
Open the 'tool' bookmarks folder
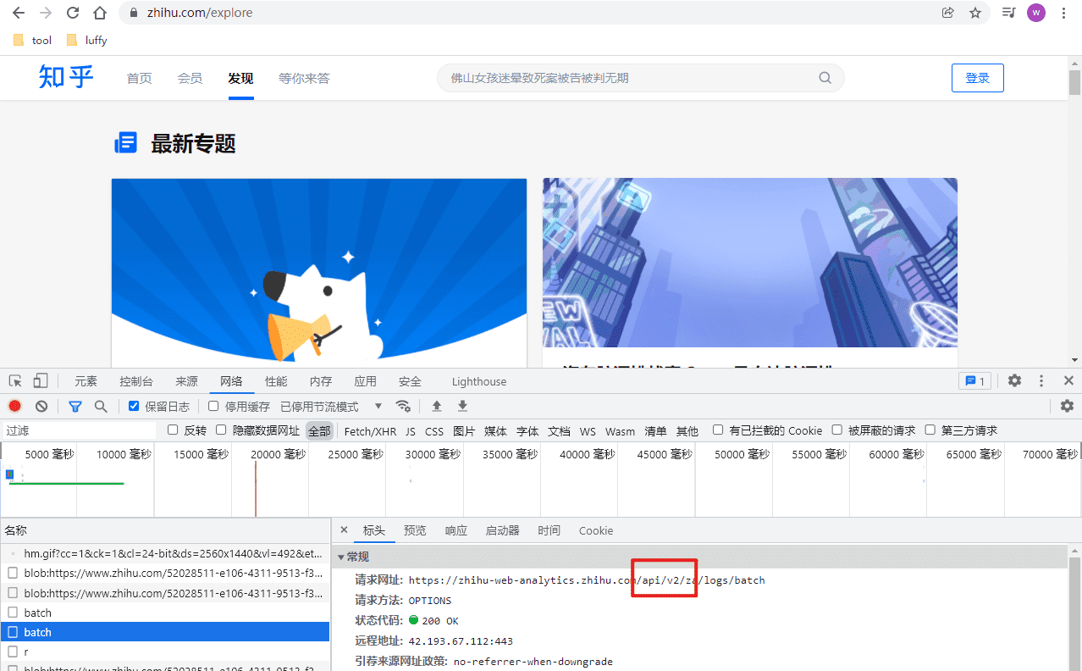(33, 40)
